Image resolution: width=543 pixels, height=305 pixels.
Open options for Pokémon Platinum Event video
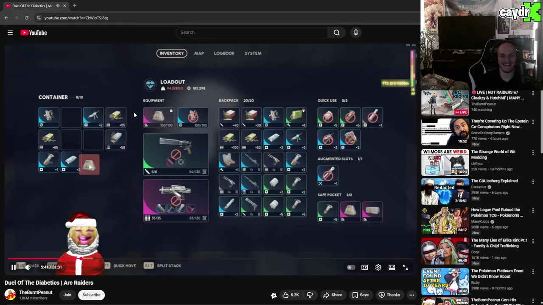point(533,272)
